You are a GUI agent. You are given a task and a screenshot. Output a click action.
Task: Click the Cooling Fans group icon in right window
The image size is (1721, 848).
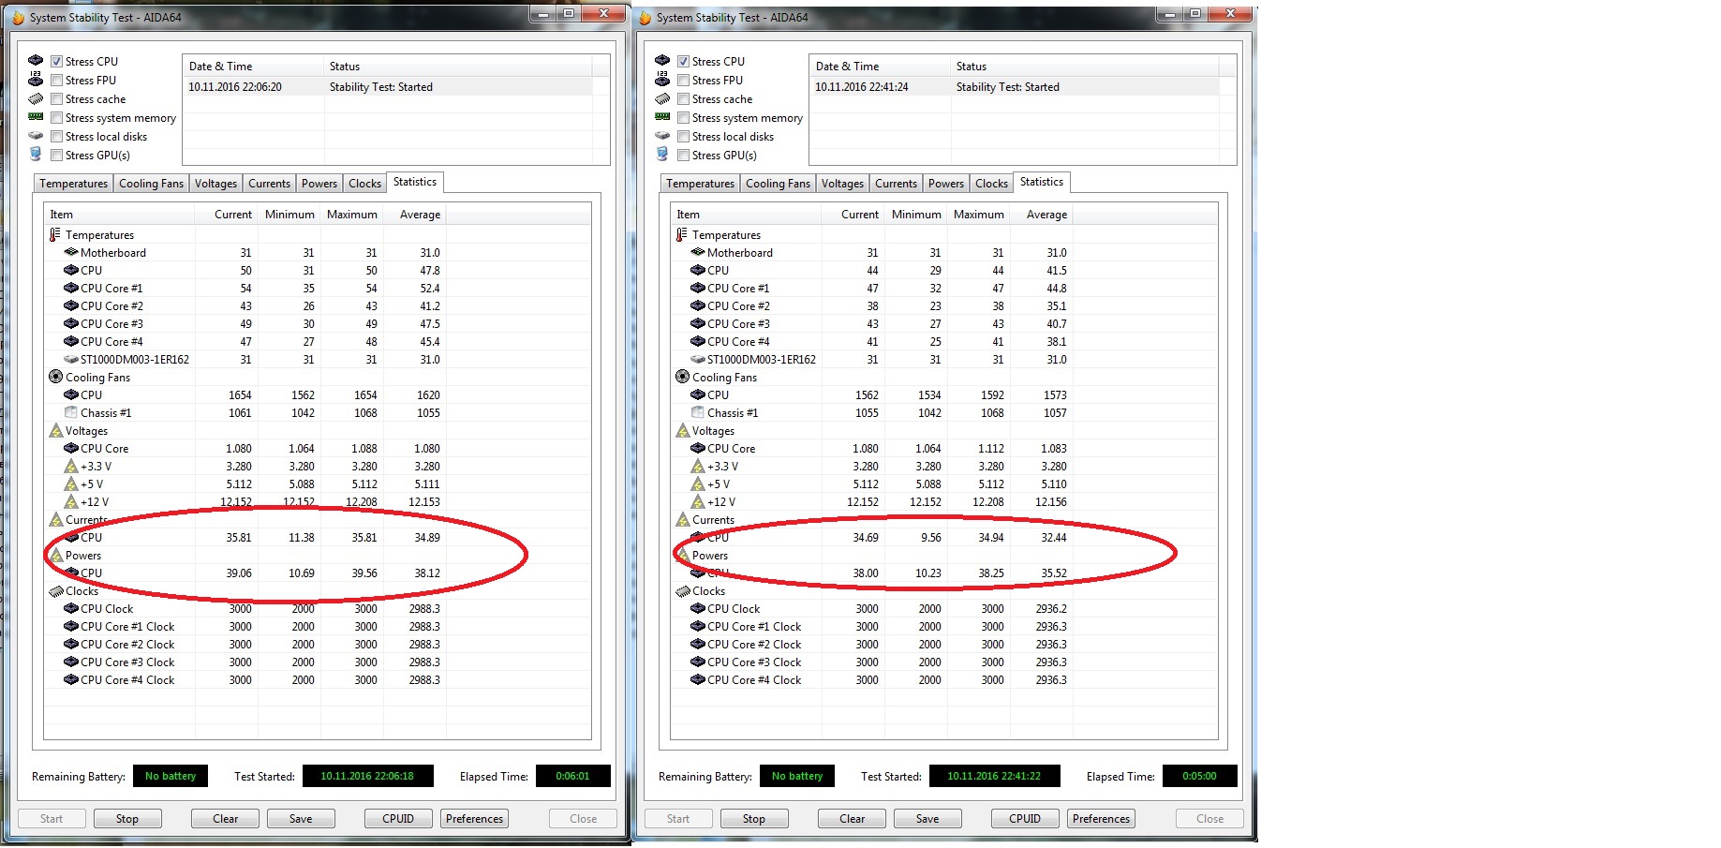coord(682,377)
